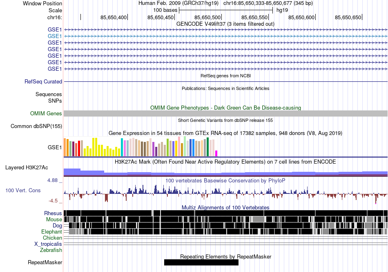
Task: Click the RefSeq genes from NCBI title
Action: [x=225, y=76]
